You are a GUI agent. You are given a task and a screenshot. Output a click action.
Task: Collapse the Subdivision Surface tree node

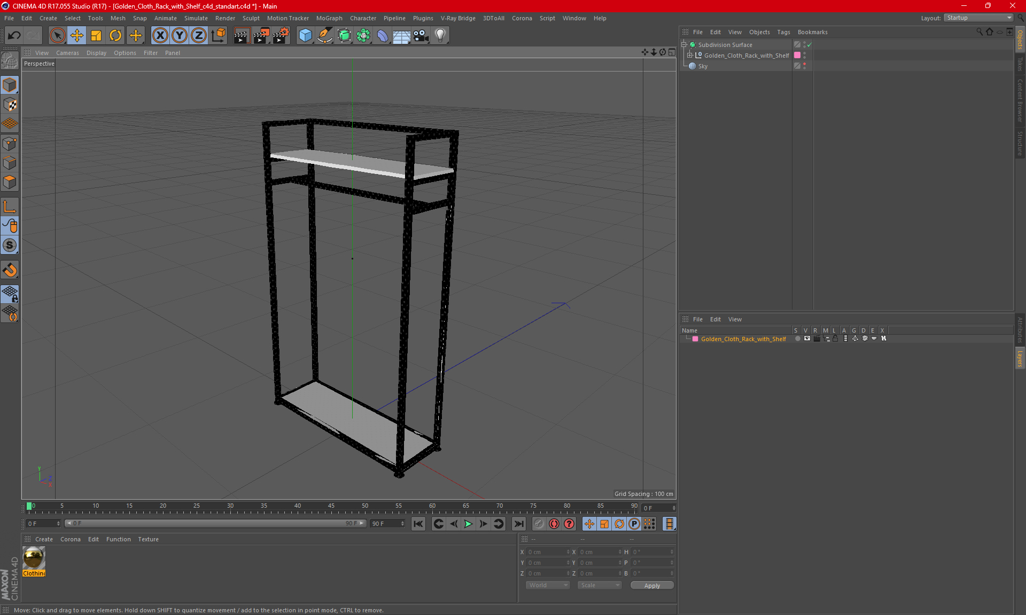pos(684,45)
